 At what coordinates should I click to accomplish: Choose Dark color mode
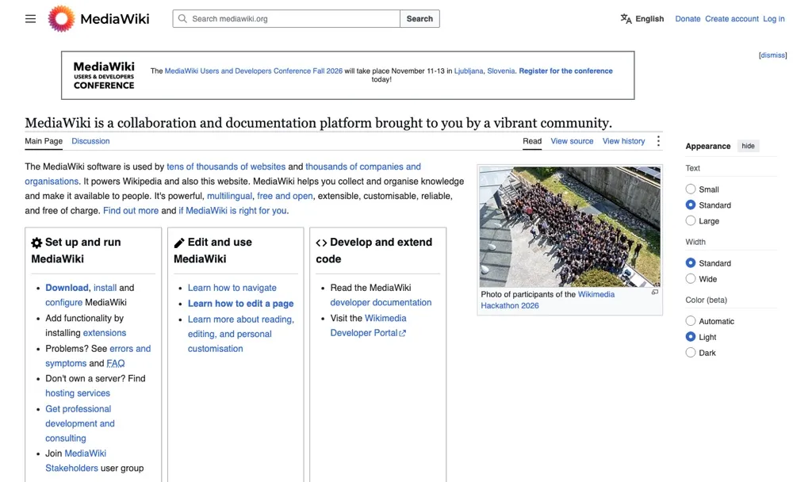tap(691, 353)
